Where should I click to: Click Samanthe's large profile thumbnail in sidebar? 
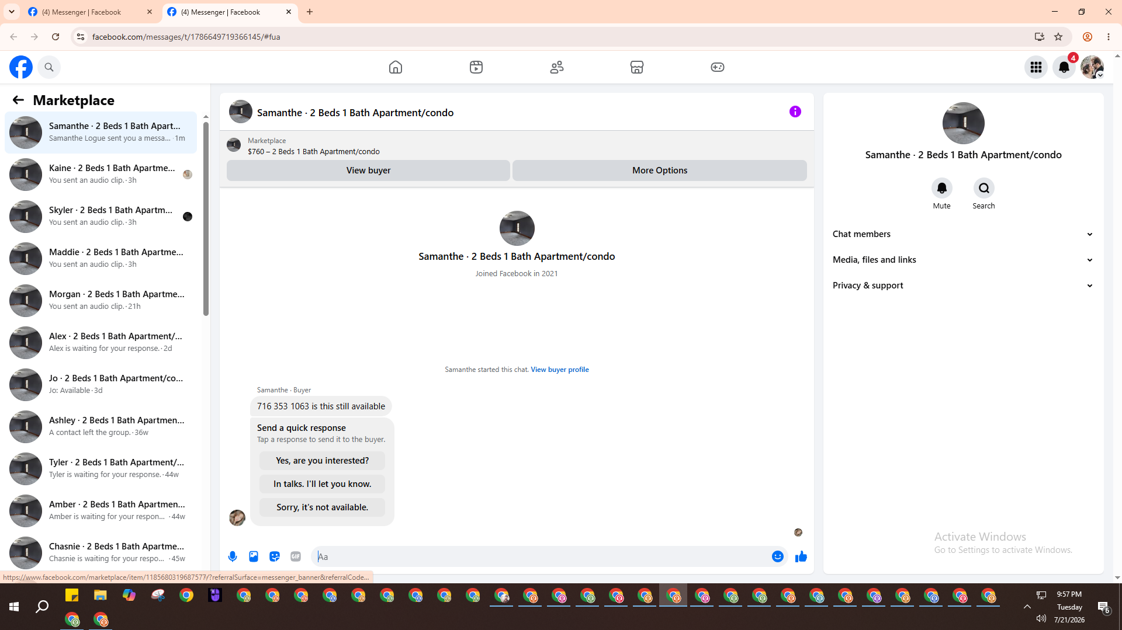point(963,123)
